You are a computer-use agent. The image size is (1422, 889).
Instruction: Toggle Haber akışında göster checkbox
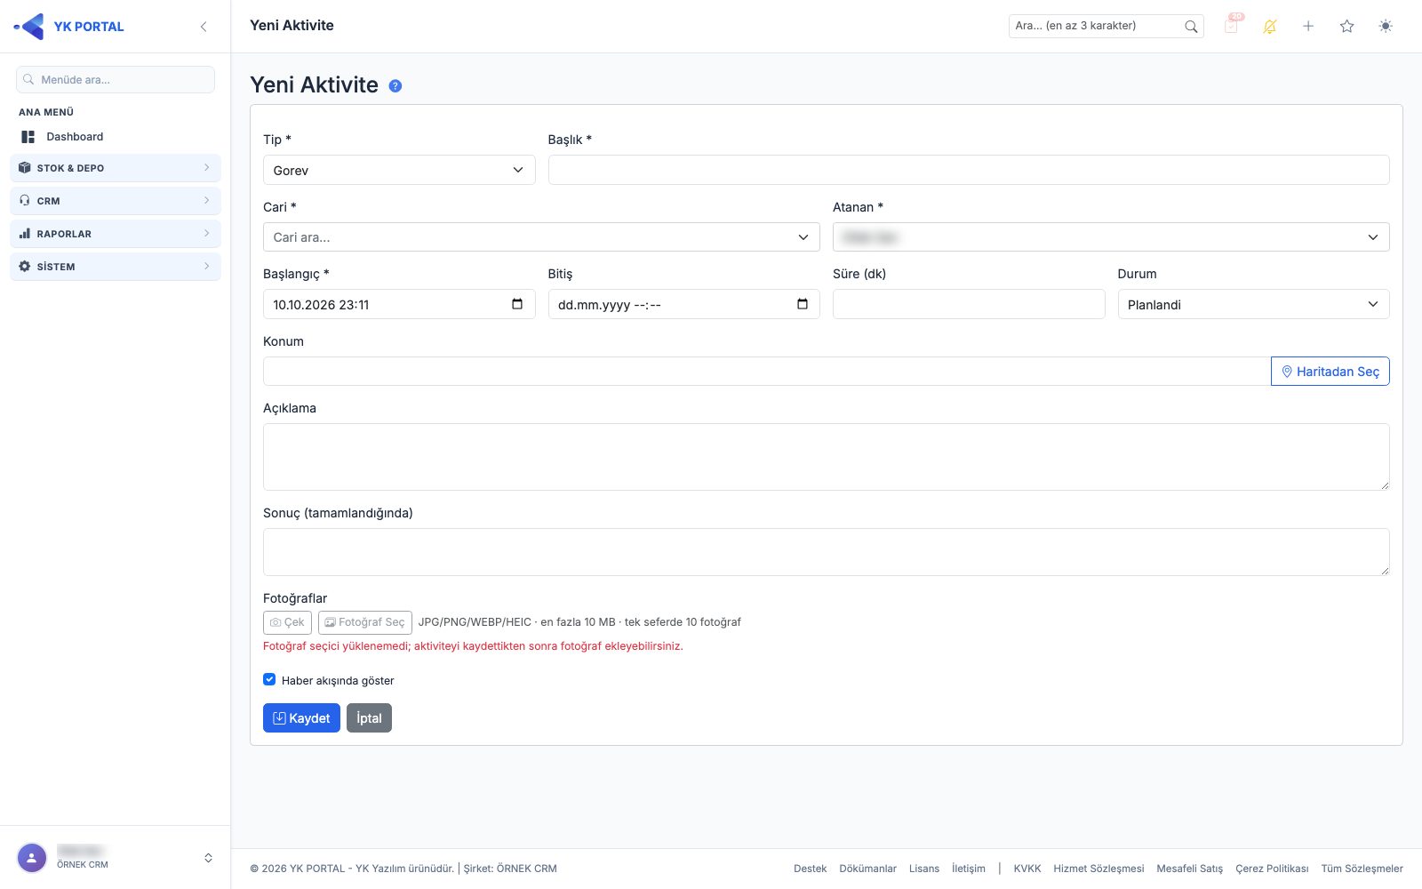coord(269,679)
